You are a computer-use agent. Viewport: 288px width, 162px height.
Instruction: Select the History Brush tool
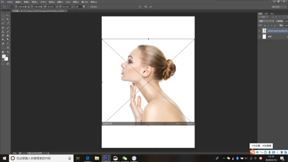pyautogui.click(x=8, y=32)
